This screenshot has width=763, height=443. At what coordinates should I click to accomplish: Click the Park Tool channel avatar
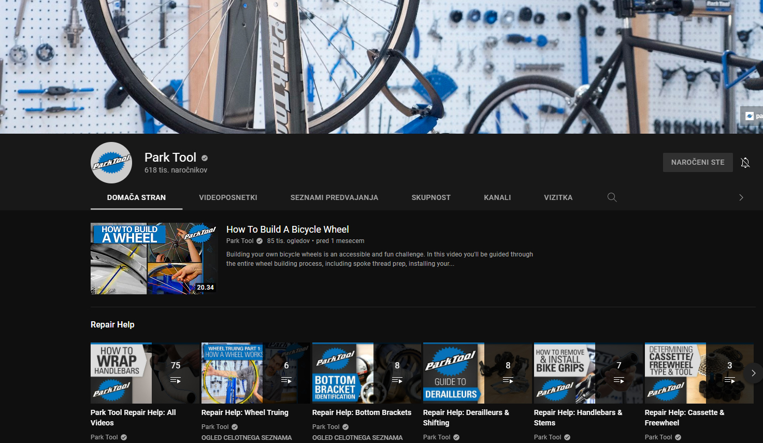coord(111,163)
